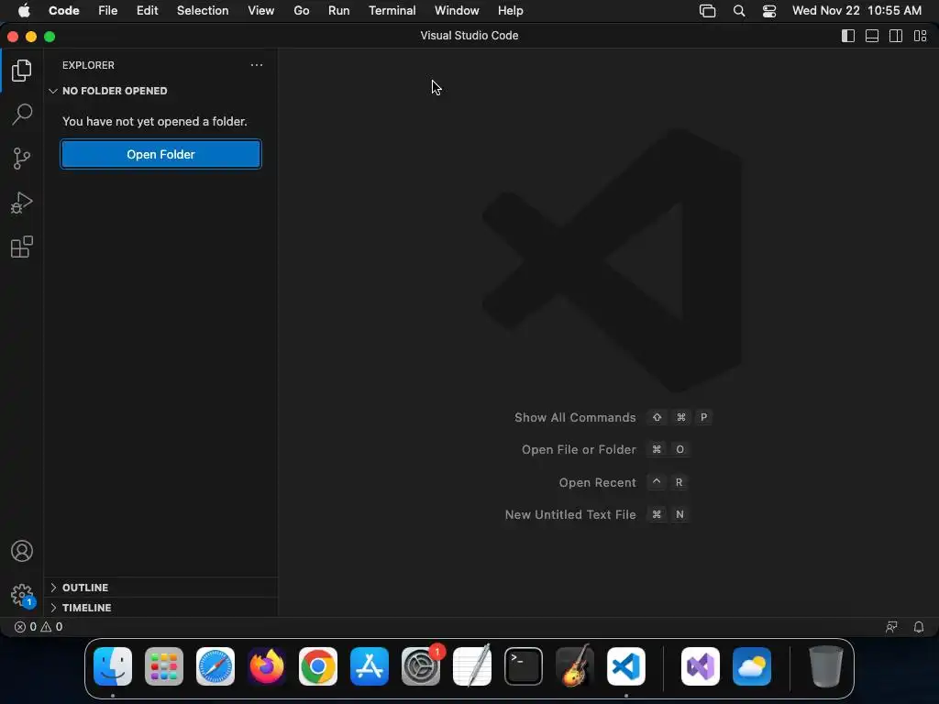Open the File menu
This screenshot has width=939, height=704.
pos(108,11)
